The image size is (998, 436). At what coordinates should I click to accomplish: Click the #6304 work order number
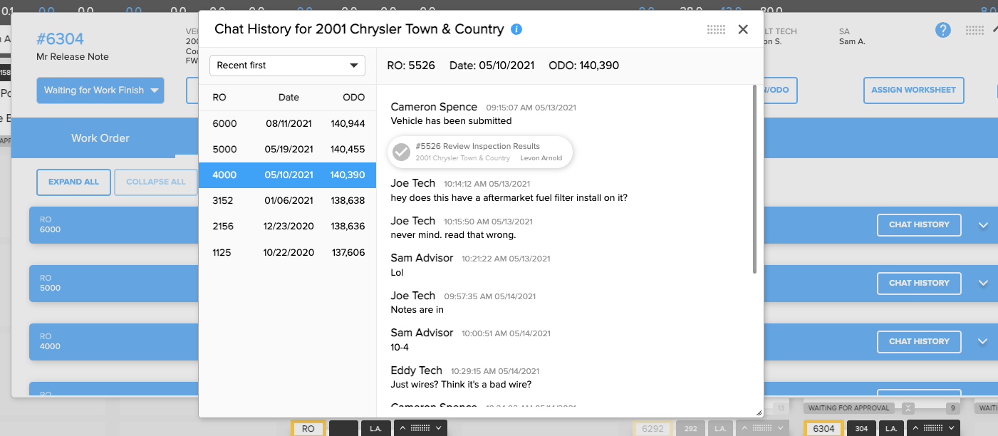[x=61, y=38]
